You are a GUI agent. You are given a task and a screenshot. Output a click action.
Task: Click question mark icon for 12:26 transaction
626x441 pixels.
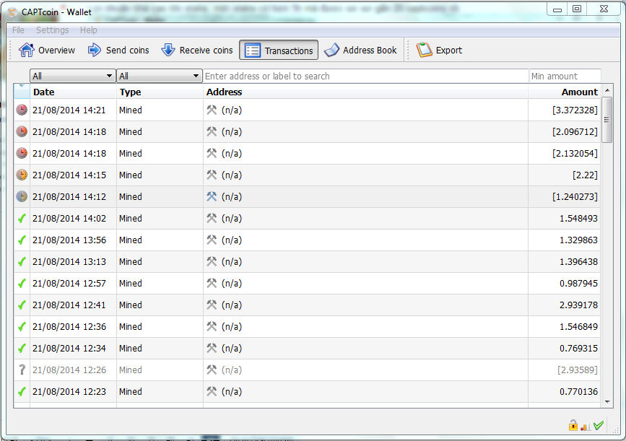[22, 370]
